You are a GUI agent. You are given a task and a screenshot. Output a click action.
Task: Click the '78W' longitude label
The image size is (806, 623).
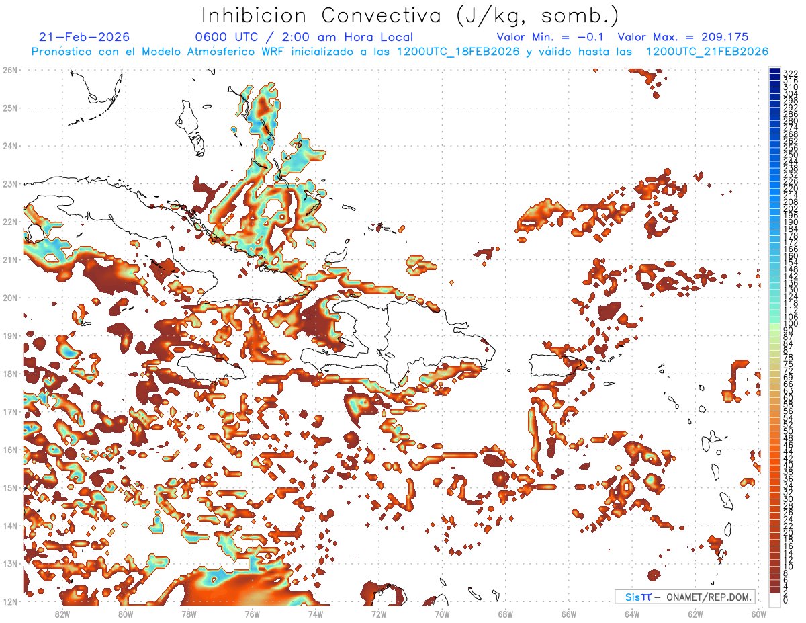189,614
